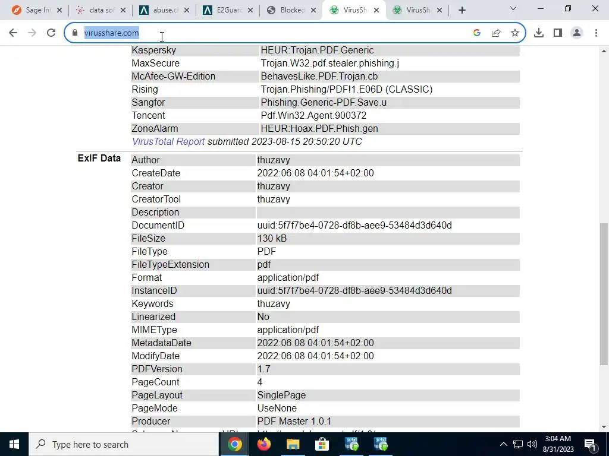Reload the virusshare.com page
609x456 pixels.
click(51, 33)
